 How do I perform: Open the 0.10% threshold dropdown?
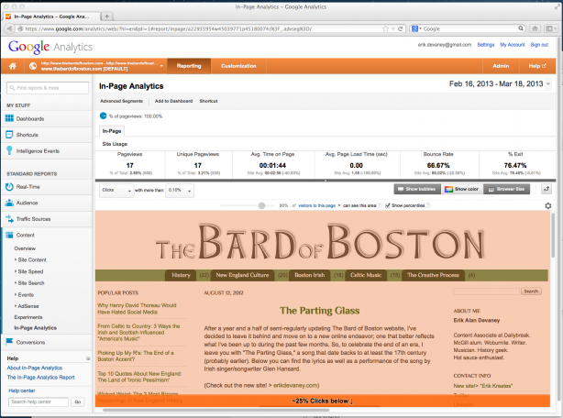coord(180,191)
